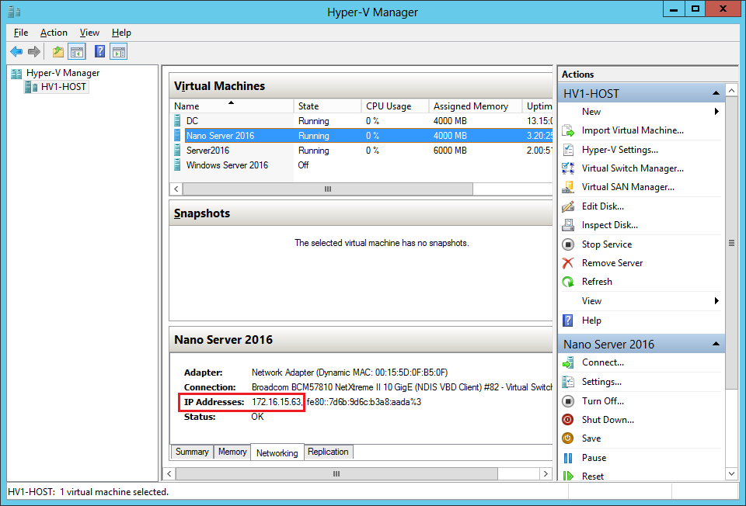Sort virtual machines by CPU Usage column
Viewport: 746px width, 506px height.
(x=396, y=106)
